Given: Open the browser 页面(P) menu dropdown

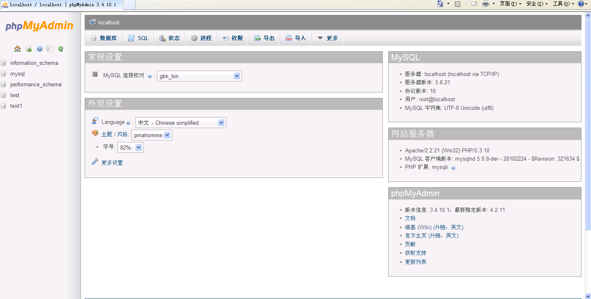Looking at the screenshot, I should (x=510, y=4).
